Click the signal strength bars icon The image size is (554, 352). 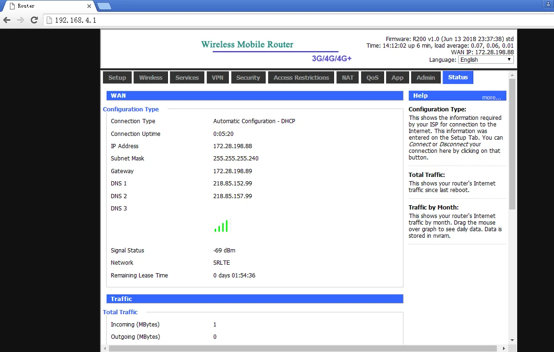coord(221,226)
